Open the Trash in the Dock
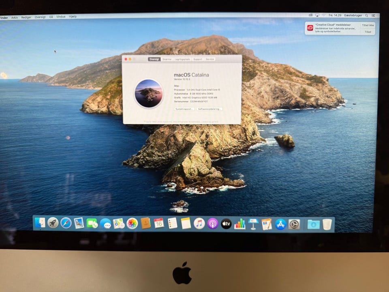Screen dimensions: 389x292 pyautogui.click(x=327, y=224)
